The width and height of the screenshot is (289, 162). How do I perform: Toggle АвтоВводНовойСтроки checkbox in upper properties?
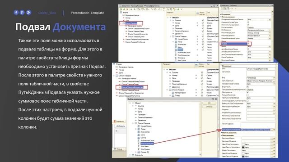248,49
